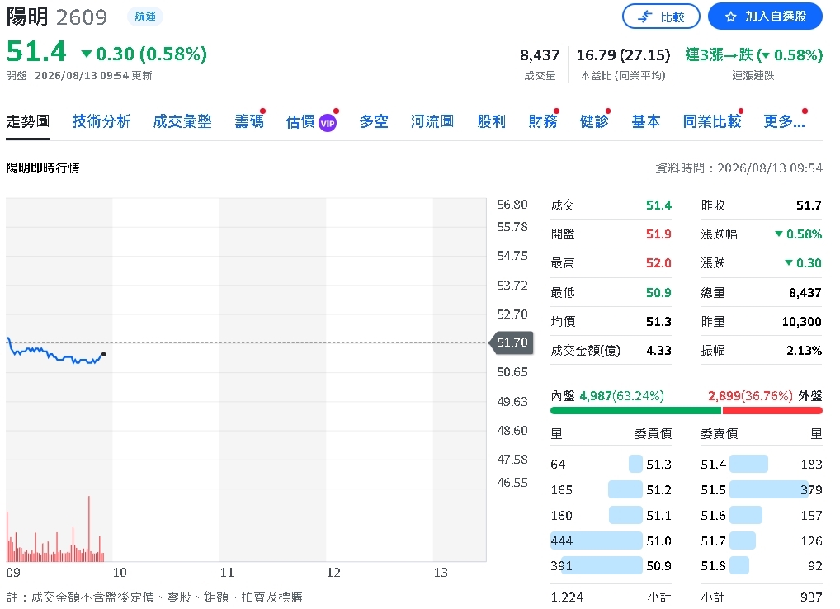Click ask price 51.4 row
The width and height of the screenshot is (840, 609).
pyautogui.click(x=762, y=464)
